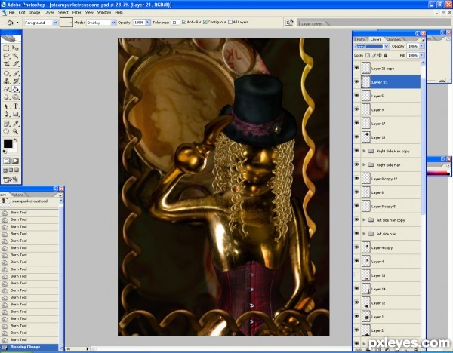Select the Type tool
Screen dimensions: 453x353
[15, 106]
